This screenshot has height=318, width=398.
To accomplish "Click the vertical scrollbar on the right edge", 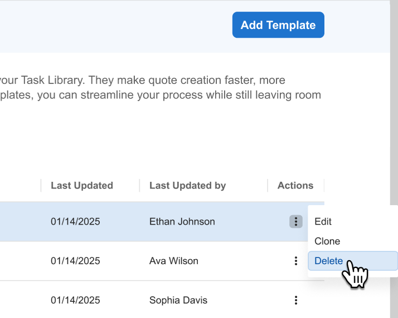I will click(394, 111).
